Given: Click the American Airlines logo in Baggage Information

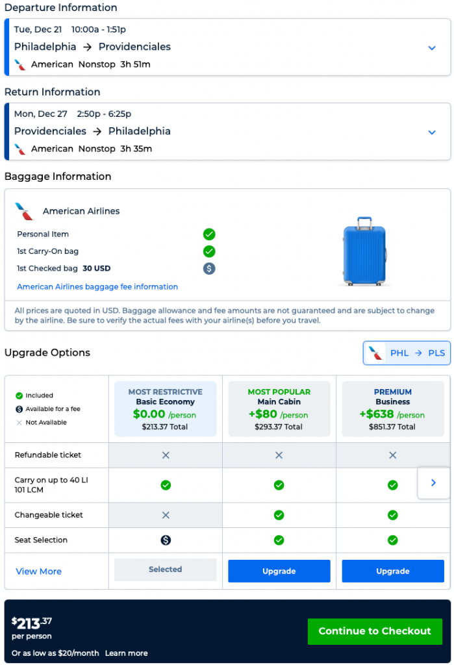Looking at the screenshot, I should point(24,211).
